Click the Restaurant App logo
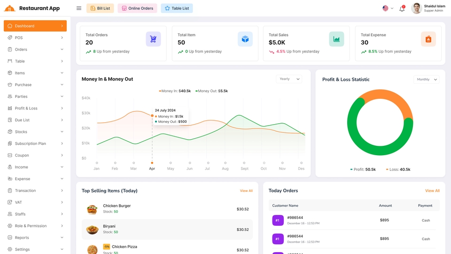The image size is (451, 254). 32,8
